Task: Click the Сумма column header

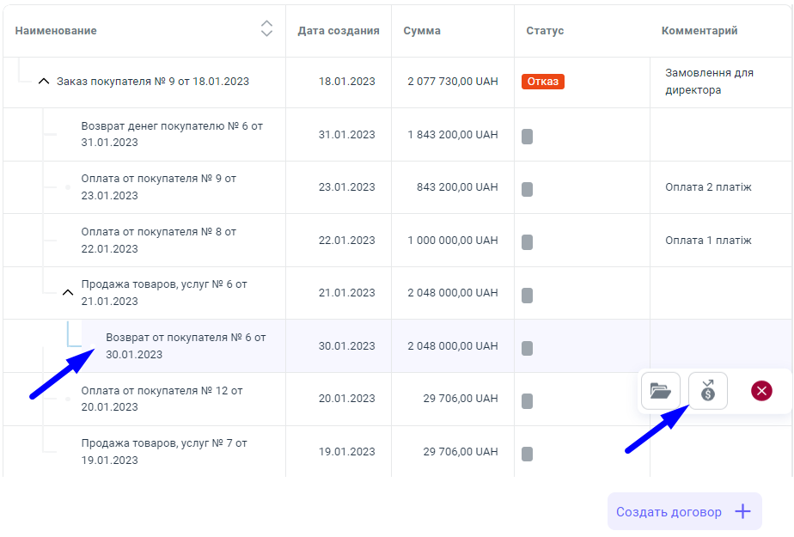Action: 422,31
